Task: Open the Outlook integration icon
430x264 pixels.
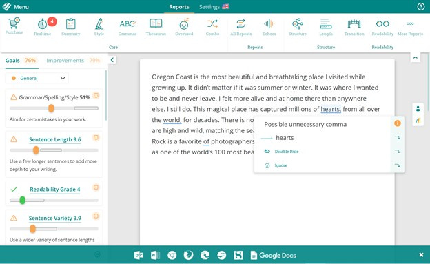Action: (139, 255)
